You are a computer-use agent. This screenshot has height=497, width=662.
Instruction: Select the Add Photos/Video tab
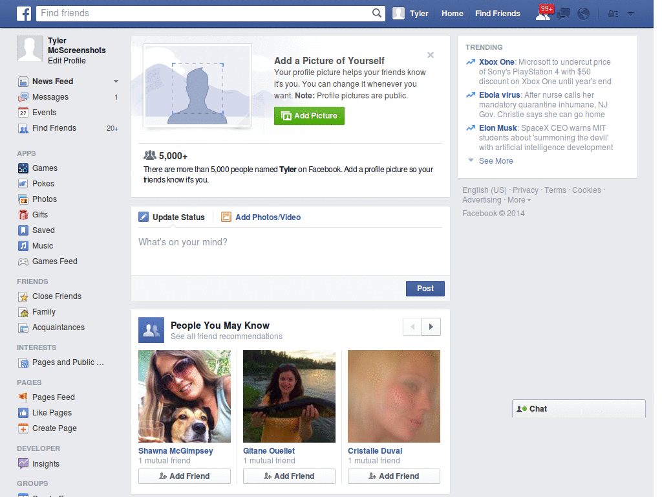pos(261,217)
